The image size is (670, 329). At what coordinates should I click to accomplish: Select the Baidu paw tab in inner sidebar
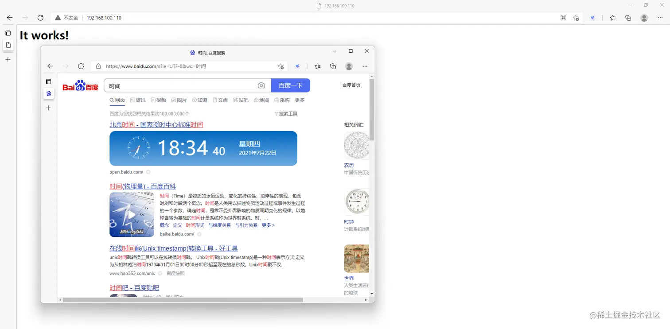[x=49, y=93]
